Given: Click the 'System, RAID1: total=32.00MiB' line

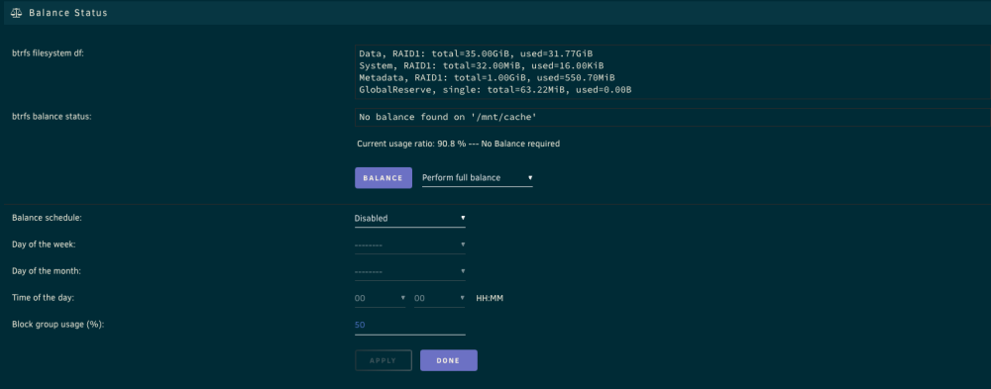Looking at the screenshot, I should 481,66.
